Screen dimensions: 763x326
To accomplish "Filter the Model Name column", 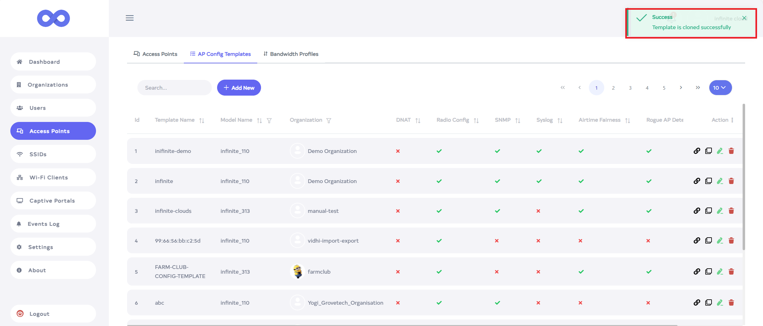I will pyautogui.click(x=269, y=121).
